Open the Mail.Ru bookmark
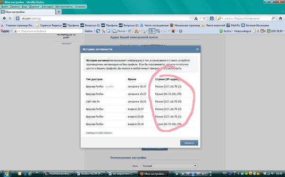Screen dimensions: 285x177 [x=234, y=25]
